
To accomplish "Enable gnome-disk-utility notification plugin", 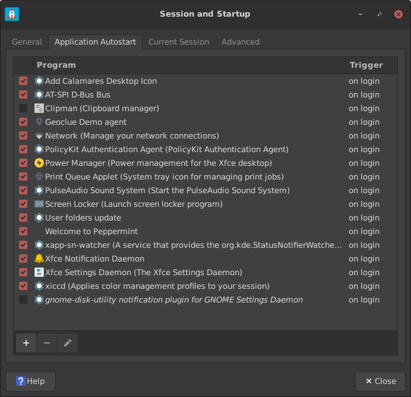I will pos(23,300).
